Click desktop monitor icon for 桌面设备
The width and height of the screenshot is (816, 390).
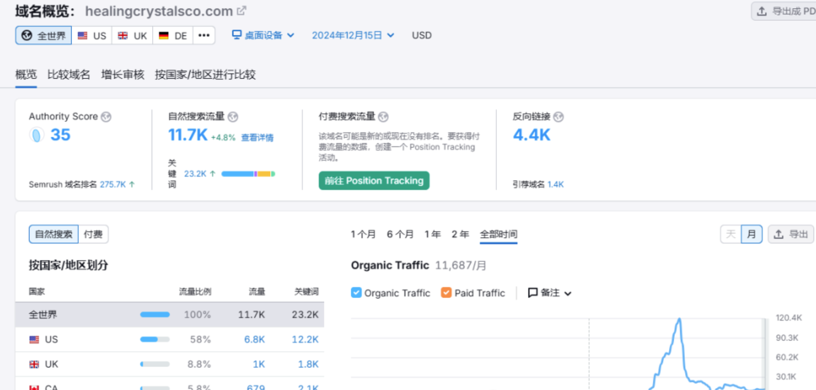tap(236, 35)
